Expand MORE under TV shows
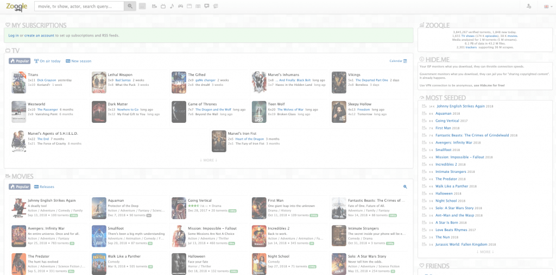556x275 pixels. (208, 160)
